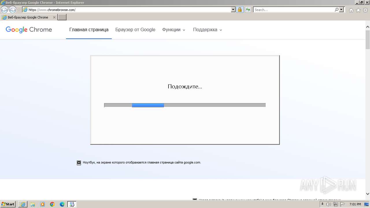
Task: Click the magnifier search icon
Action: [337, 10]
